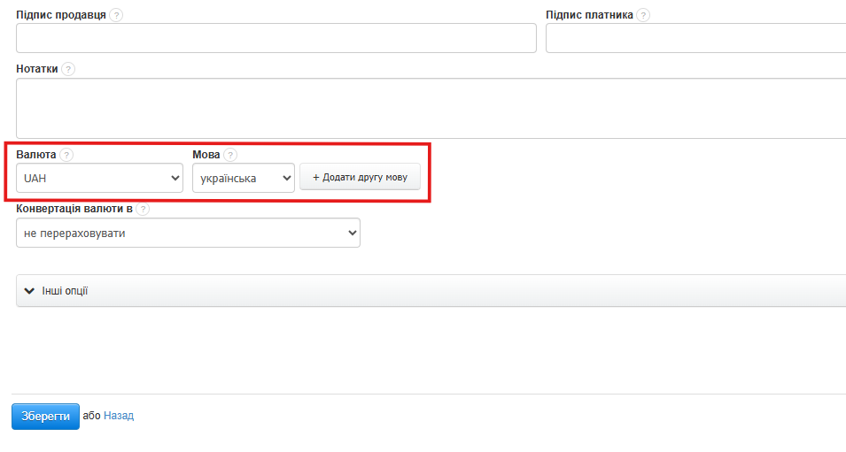Click the question mark next to Валюта
846x452 pixels.
[x=66, y=155]
